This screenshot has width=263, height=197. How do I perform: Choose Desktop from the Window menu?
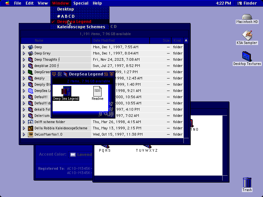[80, 9]
